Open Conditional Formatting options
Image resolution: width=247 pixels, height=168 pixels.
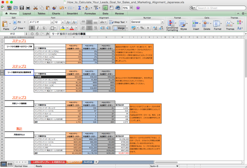coord(172,25)
